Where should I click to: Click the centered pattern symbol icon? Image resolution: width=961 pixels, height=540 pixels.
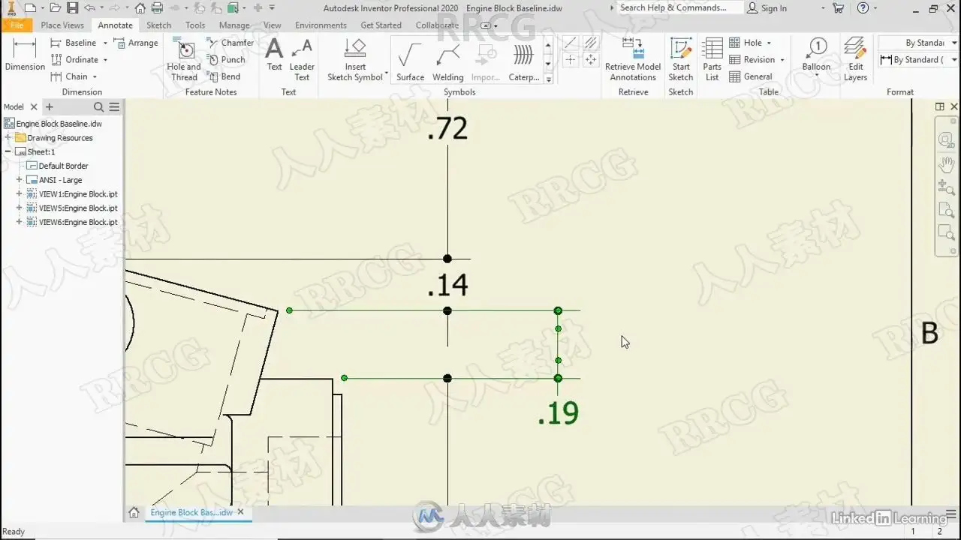591,59
